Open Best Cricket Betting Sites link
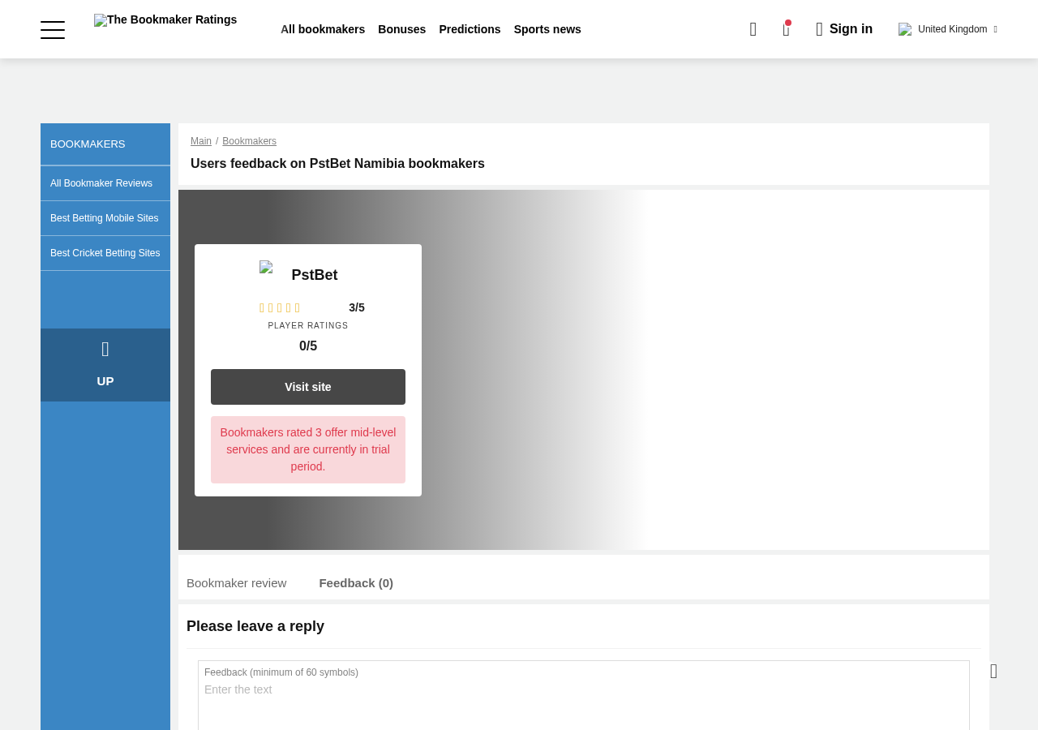This screenshot has height=730, width=1038. coord(105,253)
